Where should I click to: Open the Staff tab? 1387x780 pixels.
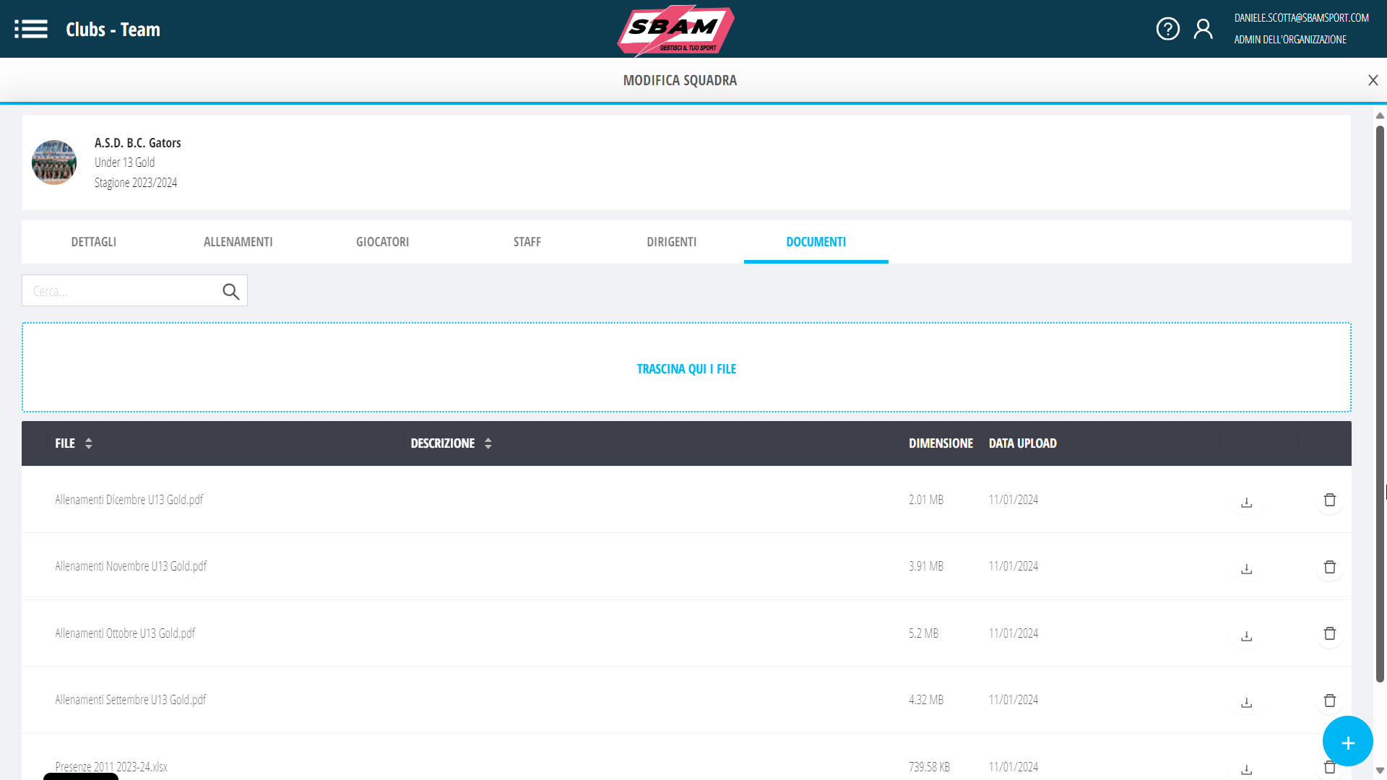point(527,242)
